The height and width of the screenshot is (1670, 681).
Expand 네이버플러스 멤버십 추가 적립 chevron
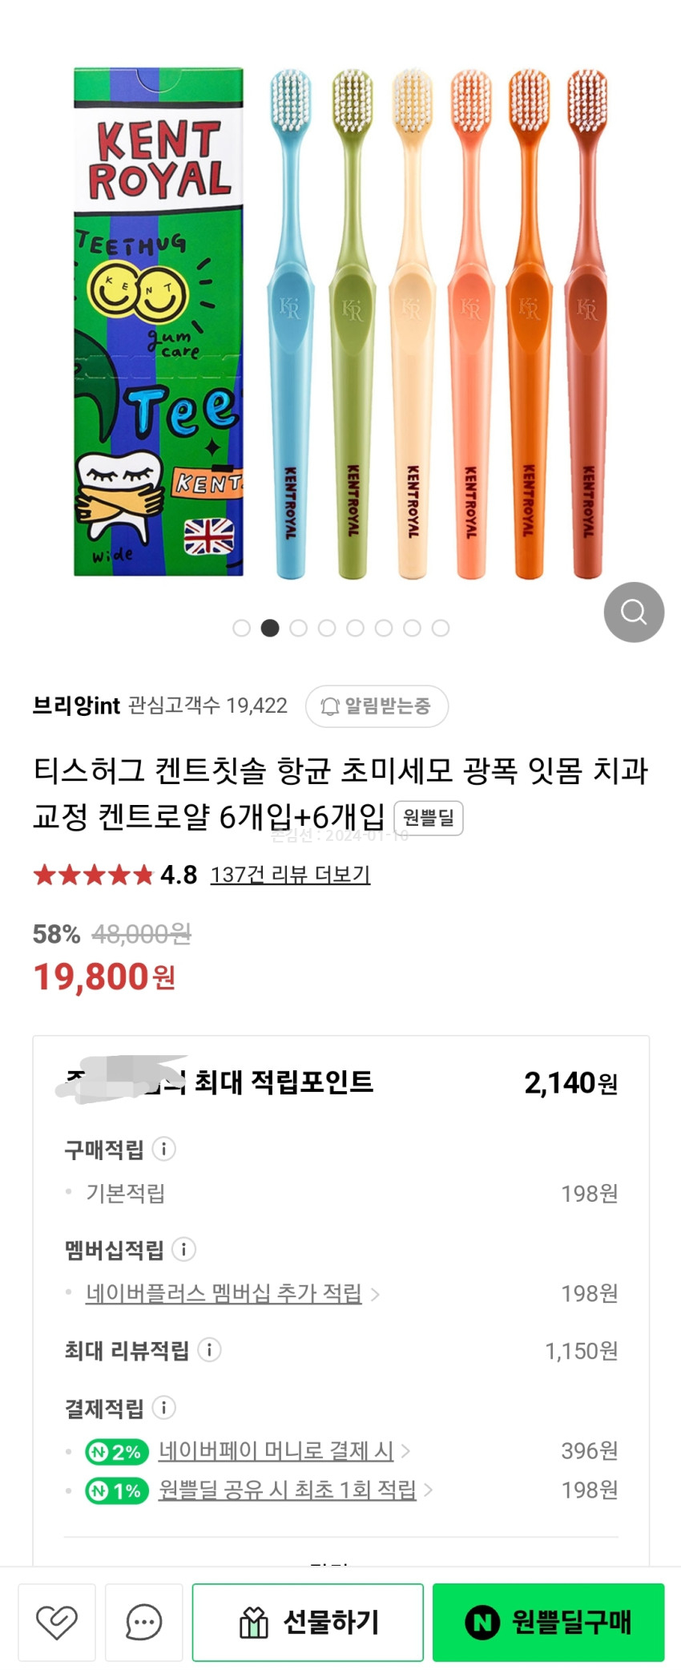(375, 1294)
